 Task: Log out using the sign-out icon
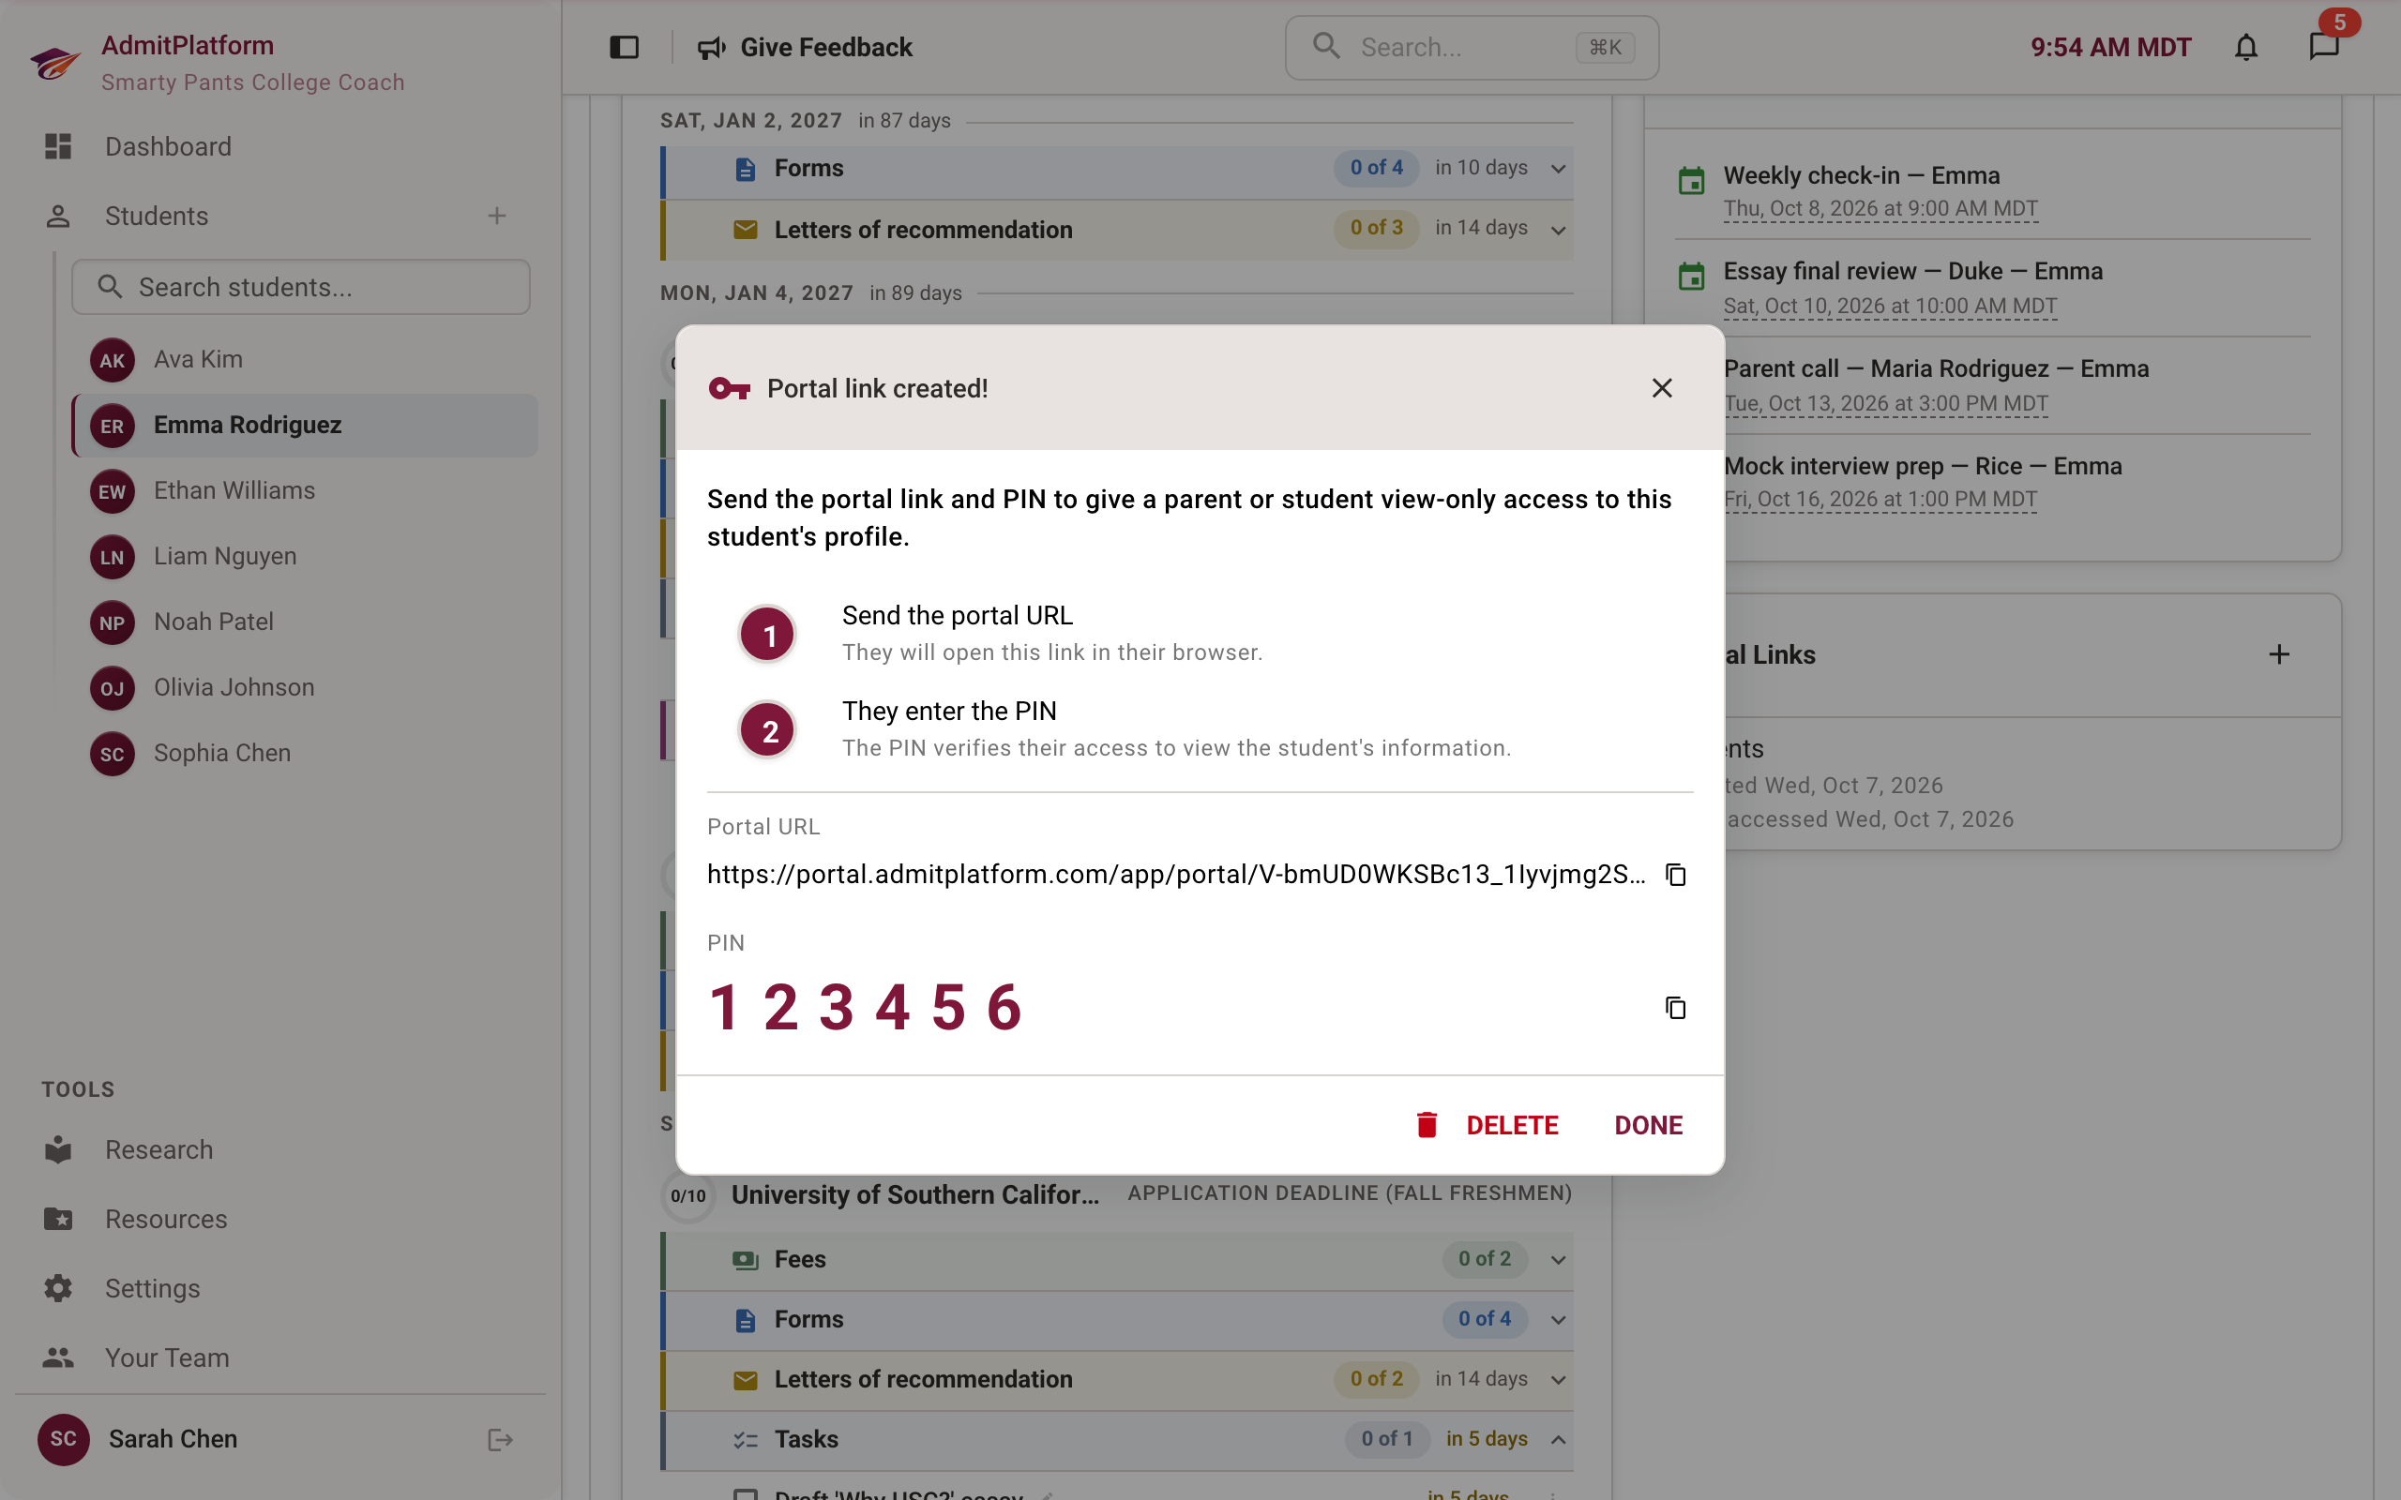[500, 1439]
